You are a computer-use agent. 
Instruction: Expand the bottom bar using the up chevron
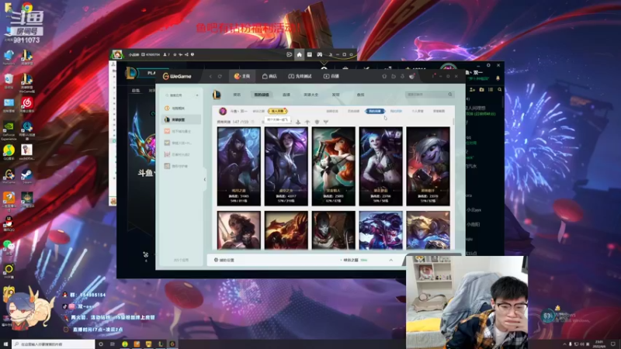391,260
